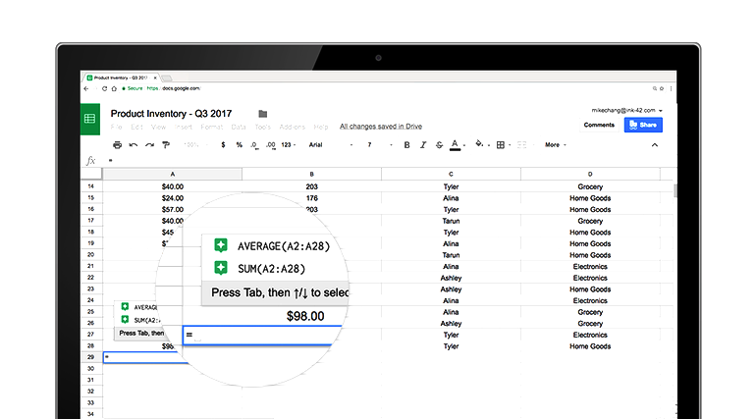Image resolution: width=756 pixels, height=419 pixels.
Task: Open the Tools menu
Action: point(263,127)
